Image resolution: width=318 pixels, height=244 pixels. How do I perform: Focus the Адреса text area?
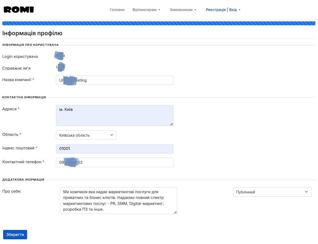pos(114,115)
